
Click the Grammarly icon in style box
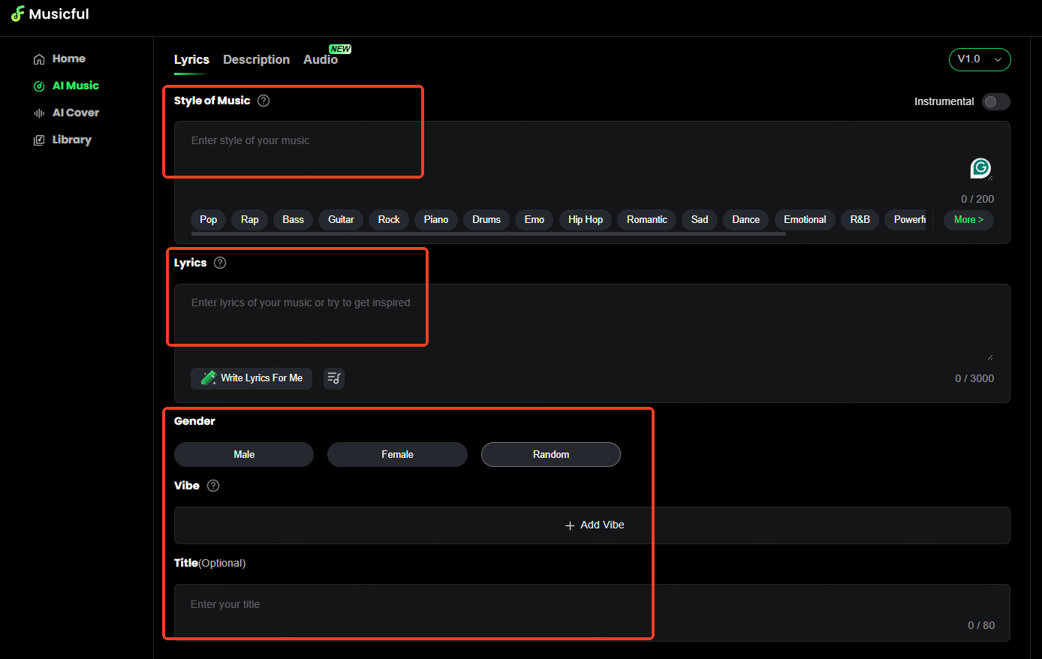(980, 168)
